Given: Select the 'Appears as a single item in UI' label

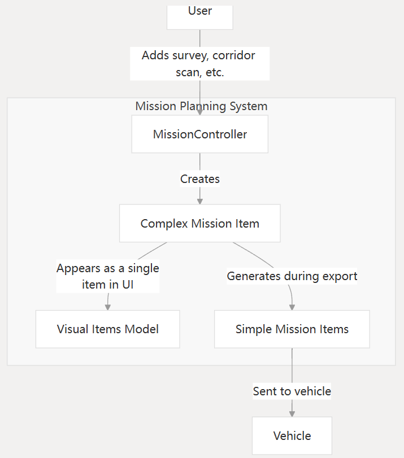Looking at the screenshot, I should (x=108, y=276).
